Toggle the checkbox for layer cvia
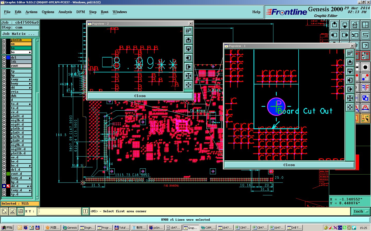The image size is (371, 231). (x=4, y=92)
